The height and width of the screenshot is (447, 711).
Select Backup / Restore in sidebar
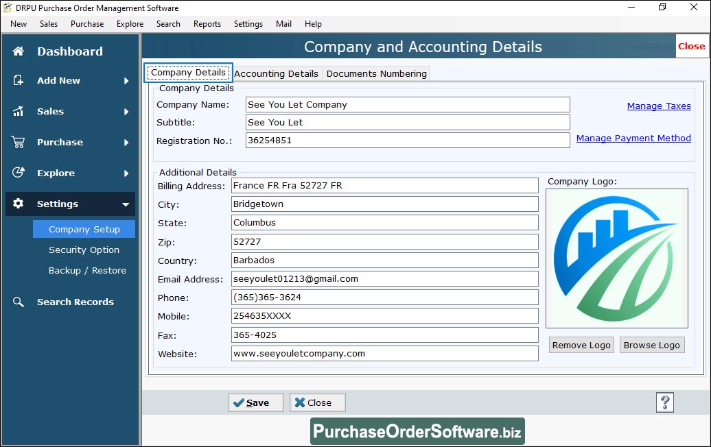point(87,270)
